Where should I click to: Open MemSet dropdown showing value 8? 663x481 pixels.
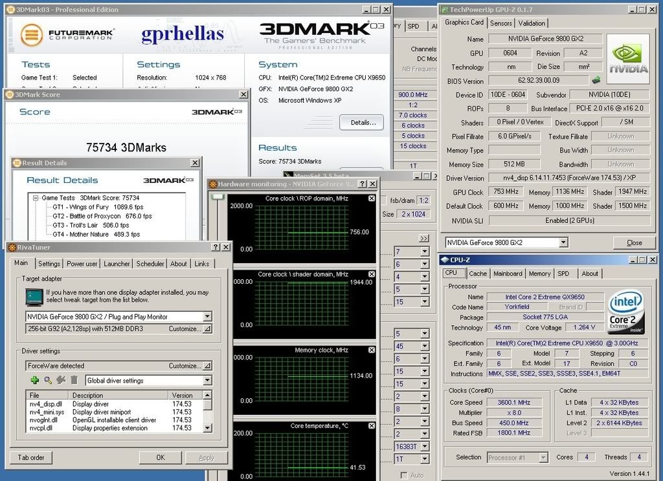[425, 409]
